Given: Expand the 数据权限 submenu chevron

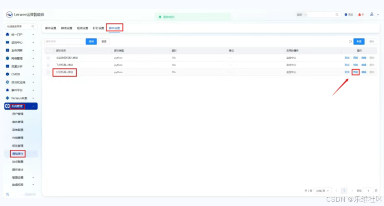Looking at the screenshot, I should point(33,185).
